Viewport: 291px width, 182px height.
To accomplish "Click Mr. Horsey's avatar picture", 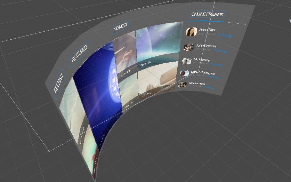I will coord(186,61).
